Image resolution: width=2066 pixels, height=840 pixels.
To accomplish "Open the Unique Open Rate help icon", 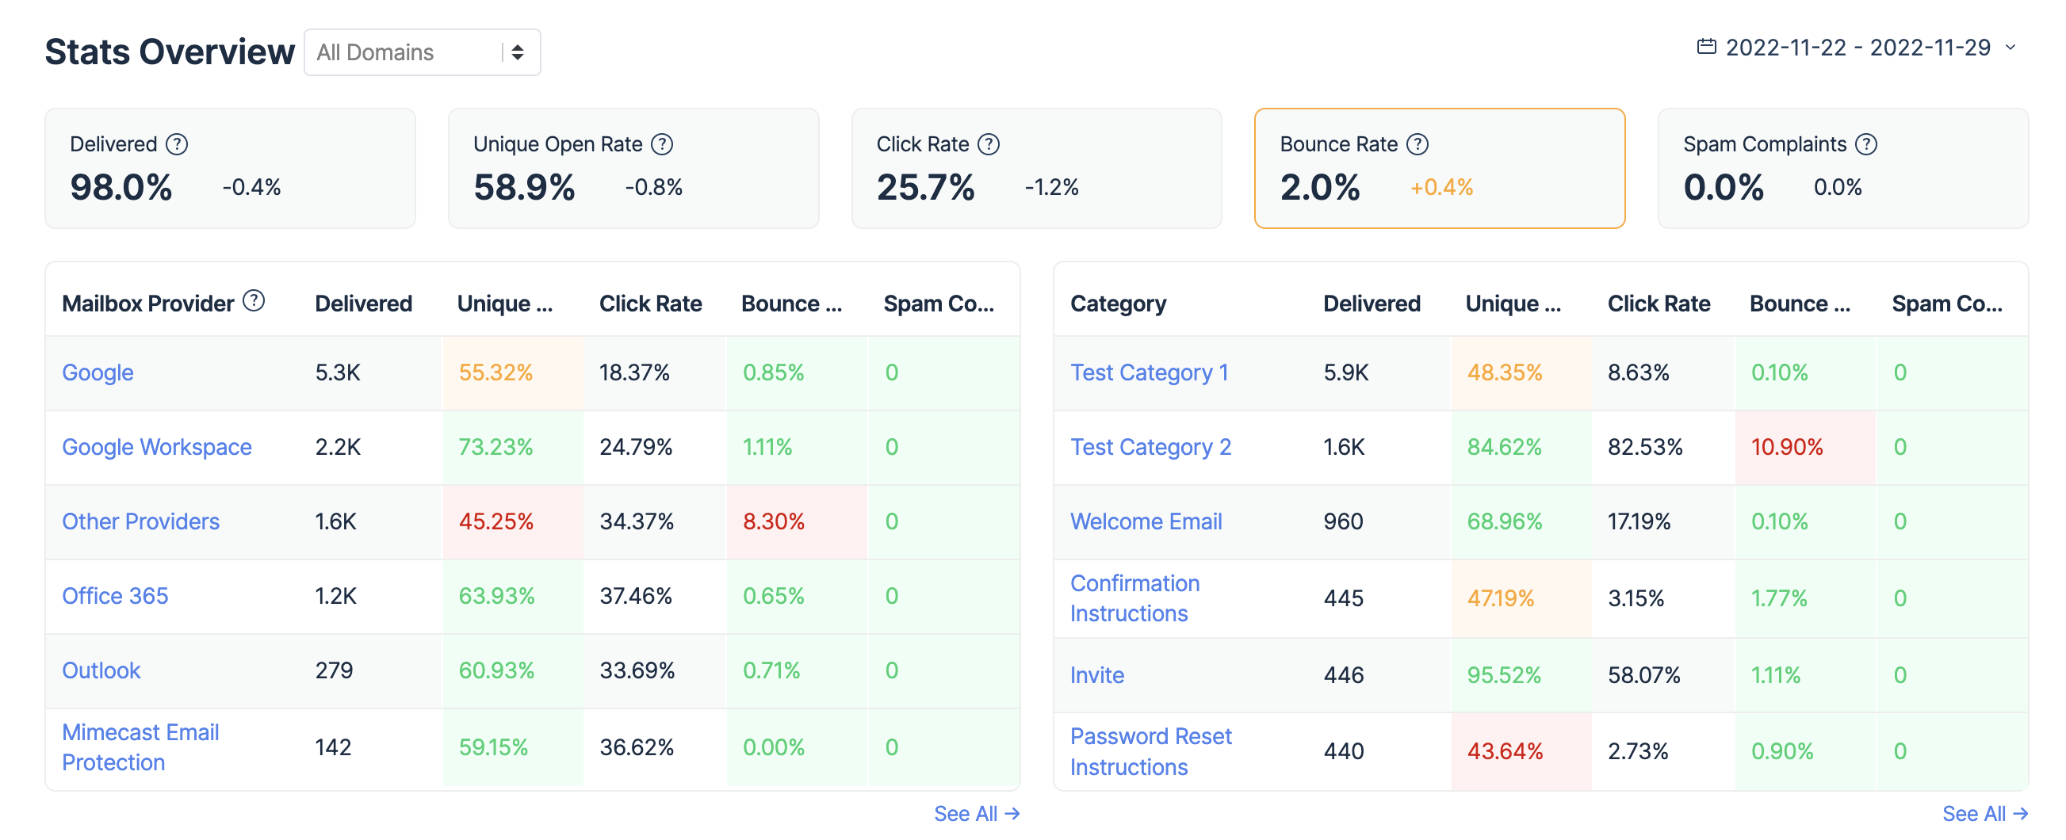I will tap(662, 144).
